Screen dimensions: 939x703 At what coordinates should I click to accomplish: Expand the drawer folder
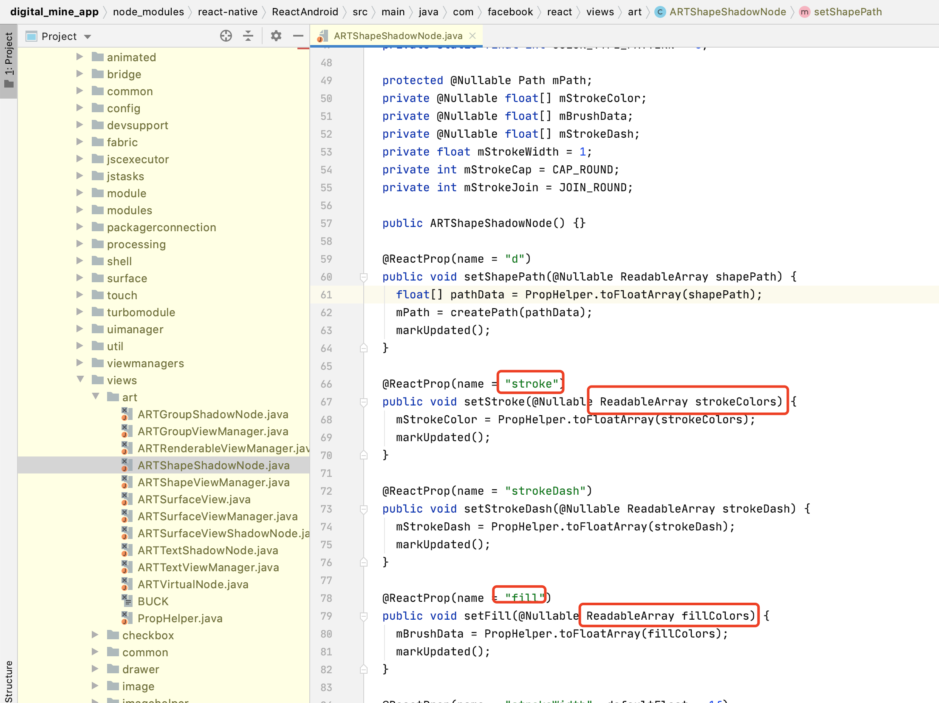(x=95, y=669)
